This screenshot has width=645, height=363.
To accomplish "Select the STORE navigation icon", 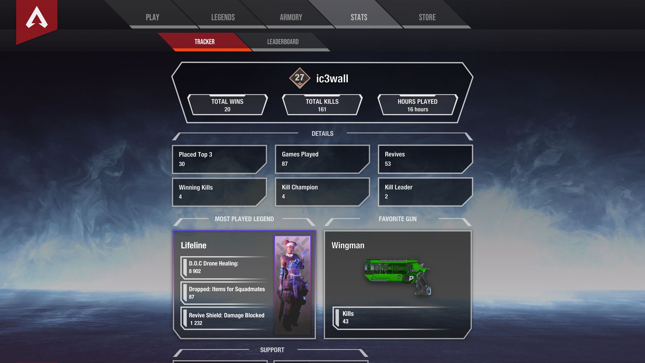I will click(x=427, y=16).
